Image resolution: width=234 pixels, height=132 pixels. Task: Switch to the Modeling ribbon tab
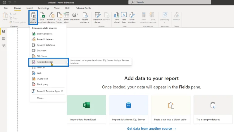point(43,8)
